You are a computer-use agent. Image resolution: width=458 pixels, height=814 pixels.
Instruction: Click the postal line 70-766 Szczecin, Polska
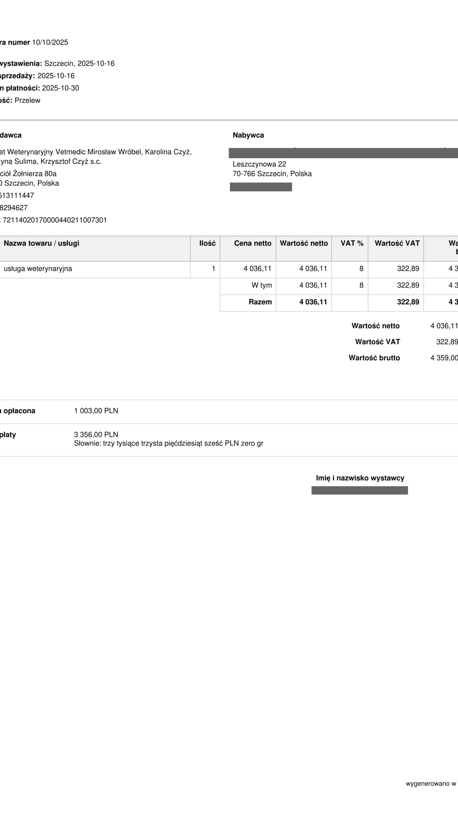tap(272, 174)
